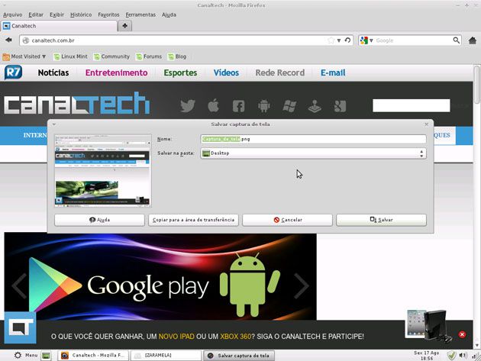Viewport: 481px width, 361px height.
Task: Click the R7 logo
Action: click(x=13, y=73)
